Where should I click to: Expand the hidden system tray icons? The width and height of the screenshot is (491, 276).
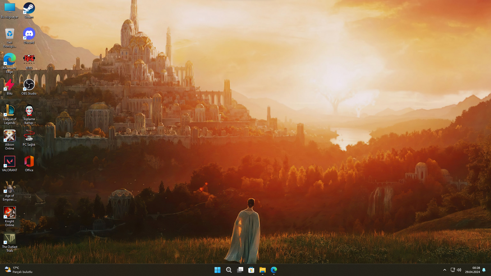point(445,270)
